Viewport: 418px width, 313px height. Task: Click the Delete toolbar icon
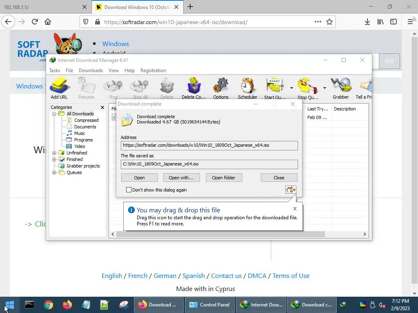click(x=167, y=88)
